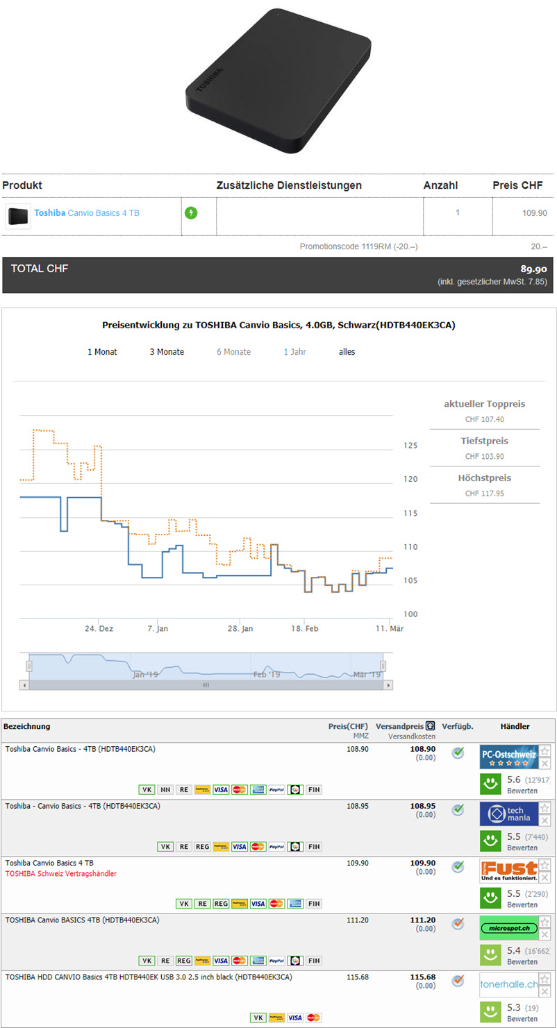Click the Fust dealer logo
The image size is (557, 1028).
click(x=508, y=870)
